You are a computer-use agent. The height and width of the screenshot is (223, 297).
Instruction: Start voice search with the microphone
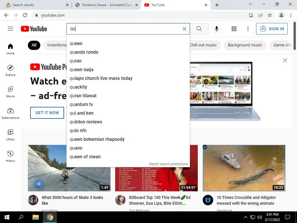click(216, 29)
